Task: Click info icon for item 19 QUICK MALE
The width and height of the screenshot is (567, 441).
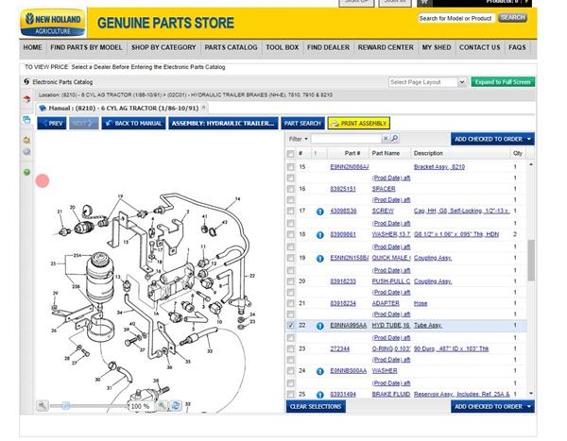Action: [320, 259]
